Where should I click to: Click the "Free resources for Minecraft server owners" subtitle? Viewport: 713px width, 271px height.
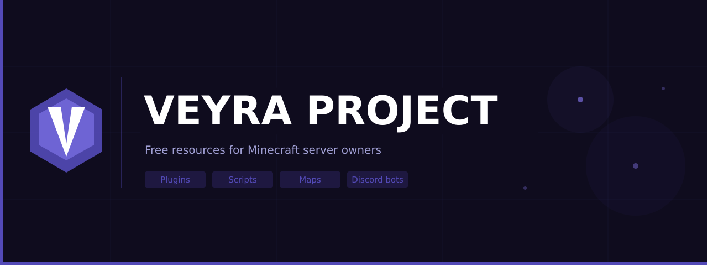263,150
